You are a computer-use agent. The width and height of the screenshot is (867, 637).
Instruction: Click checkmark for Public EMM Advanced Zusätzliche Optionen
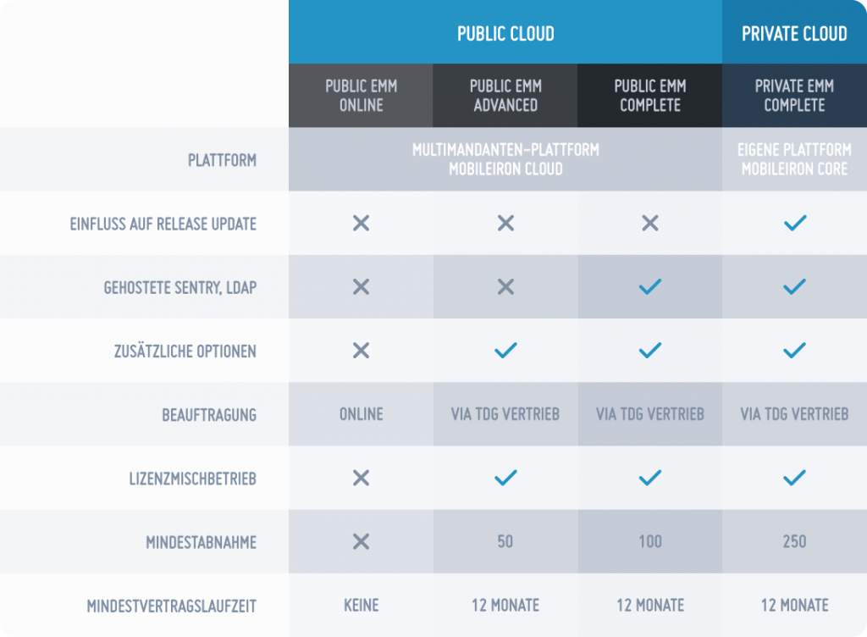pyautogui.click(x=505, y=351)
